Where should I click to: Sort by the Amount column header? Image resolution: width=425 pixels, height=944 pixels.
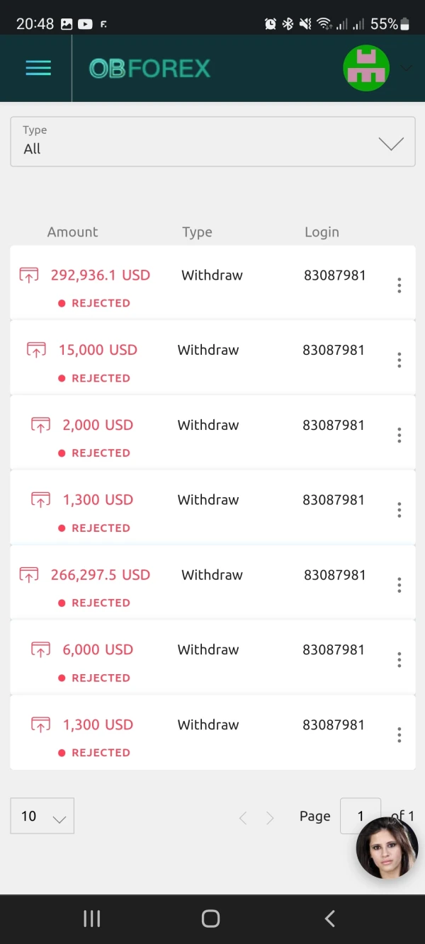tap(72, 232)
